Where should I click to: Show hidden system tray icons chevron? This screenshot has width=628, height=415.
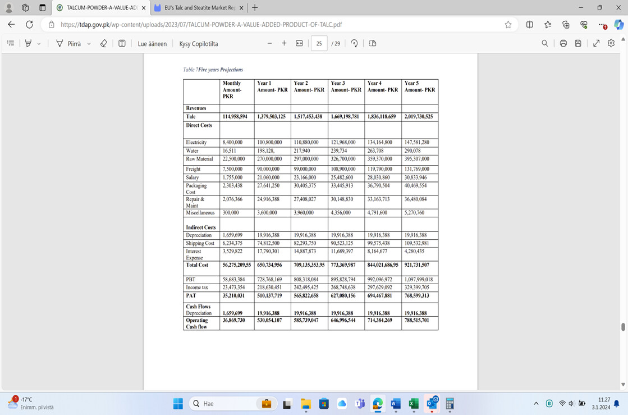pyautogui.click(x=536, y=403)
